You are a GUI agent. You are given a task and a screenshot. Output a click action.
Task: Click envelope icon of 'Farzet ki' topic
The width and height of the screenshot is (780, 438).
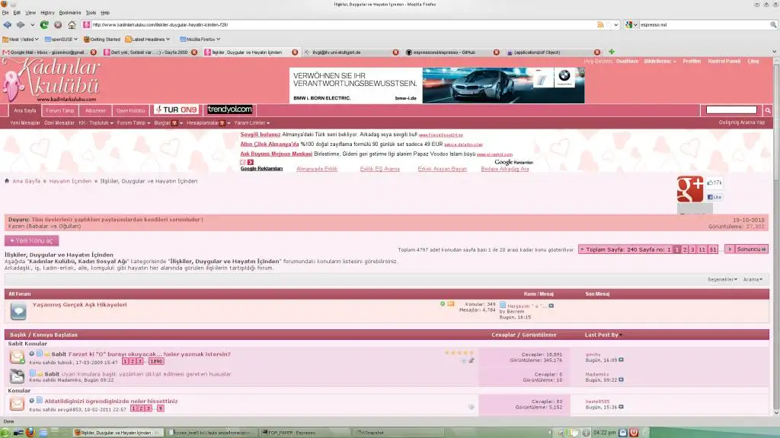pos(17,357)
